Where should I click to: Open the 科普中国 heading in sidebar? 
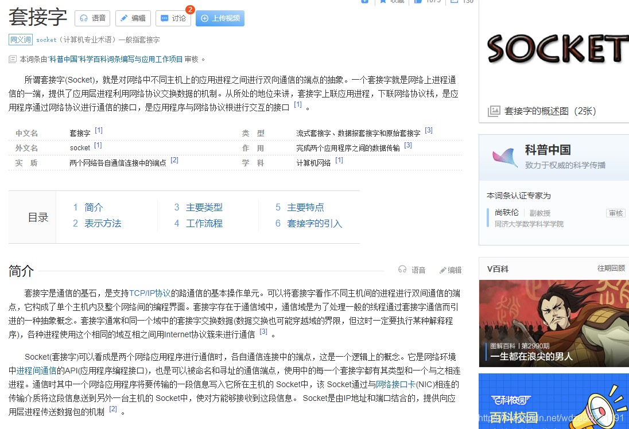(x=548, y=150)
